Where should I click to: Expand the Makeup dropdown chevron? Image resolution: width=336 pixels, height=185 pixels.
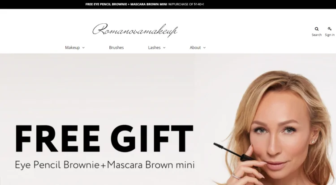[83, 48]
